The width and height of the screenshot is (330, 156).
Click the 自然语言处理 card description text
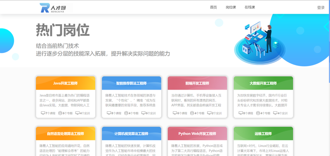65,150
